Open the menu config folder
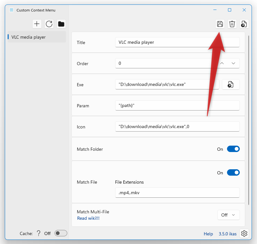 point(61,24)
